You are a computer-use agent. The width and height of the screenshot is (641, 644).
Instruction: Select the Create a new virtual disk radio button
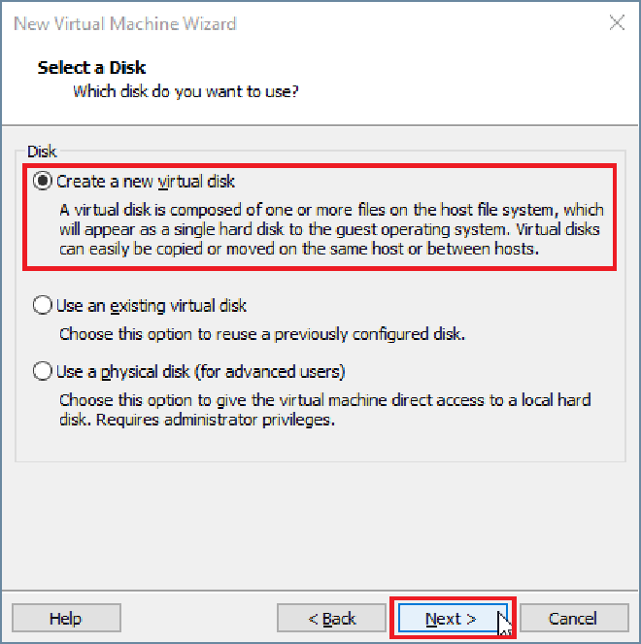43,182
